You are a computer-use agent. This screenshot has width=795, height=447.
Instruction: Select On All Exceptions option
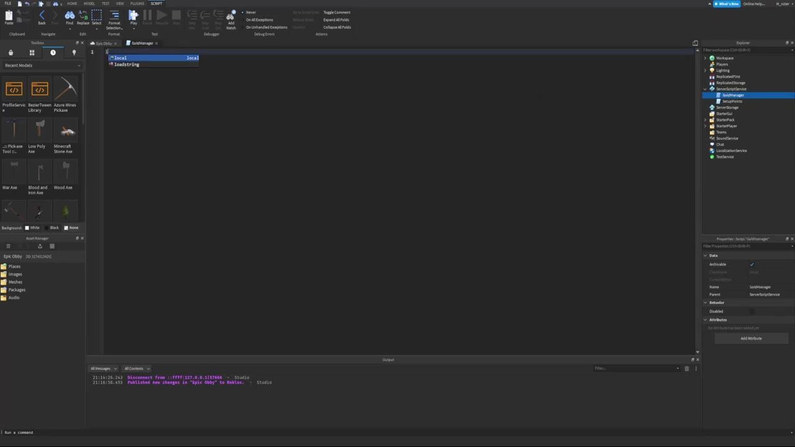click(259, 20)
